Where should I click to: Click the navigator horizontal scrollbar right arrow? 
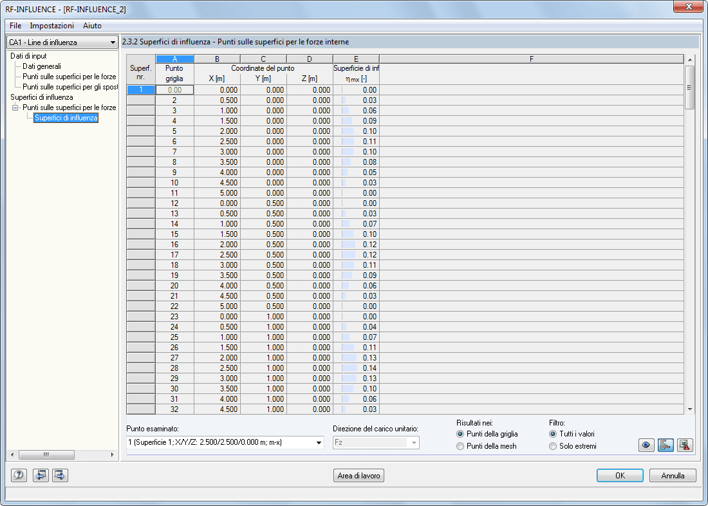point(112,454)
